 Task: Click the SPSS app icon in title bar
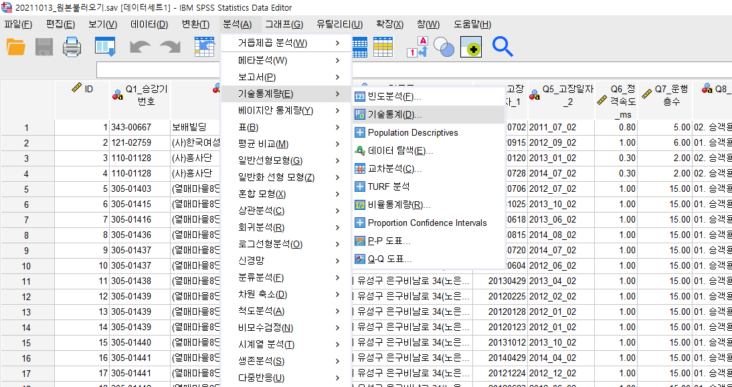[x=7, y=7]
